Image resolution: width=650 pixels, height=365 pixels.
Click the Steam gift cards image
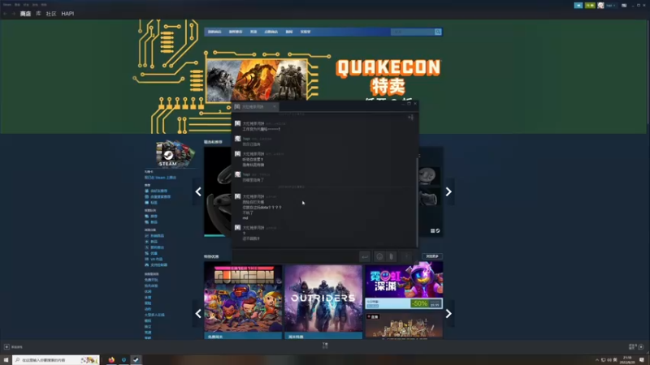point(175,153)
